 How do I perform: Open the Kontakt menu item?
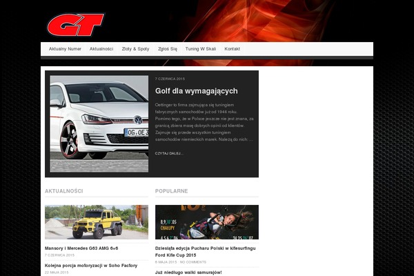pos(232,49)
